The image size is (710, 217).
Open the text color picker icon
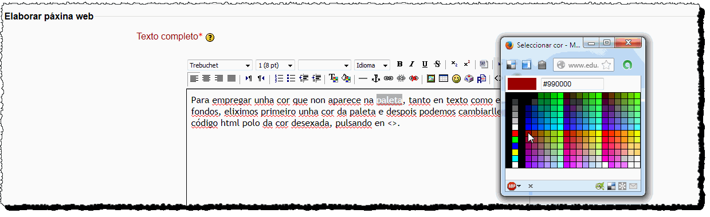pos(333,78)
